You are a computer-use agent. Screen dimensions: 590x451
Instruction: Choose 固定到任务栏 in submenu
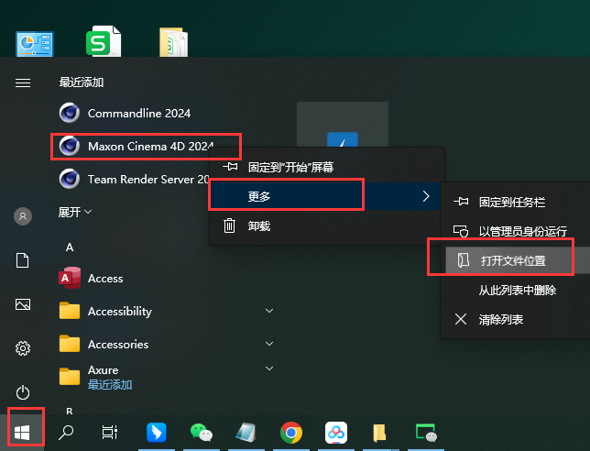[x=515, y=203]
